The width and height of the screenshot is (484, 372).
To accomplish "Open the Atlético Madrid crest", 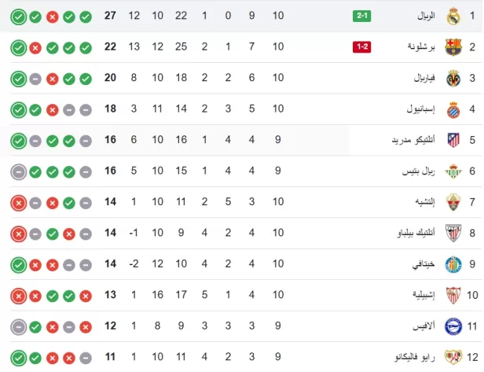I will 453,140.
